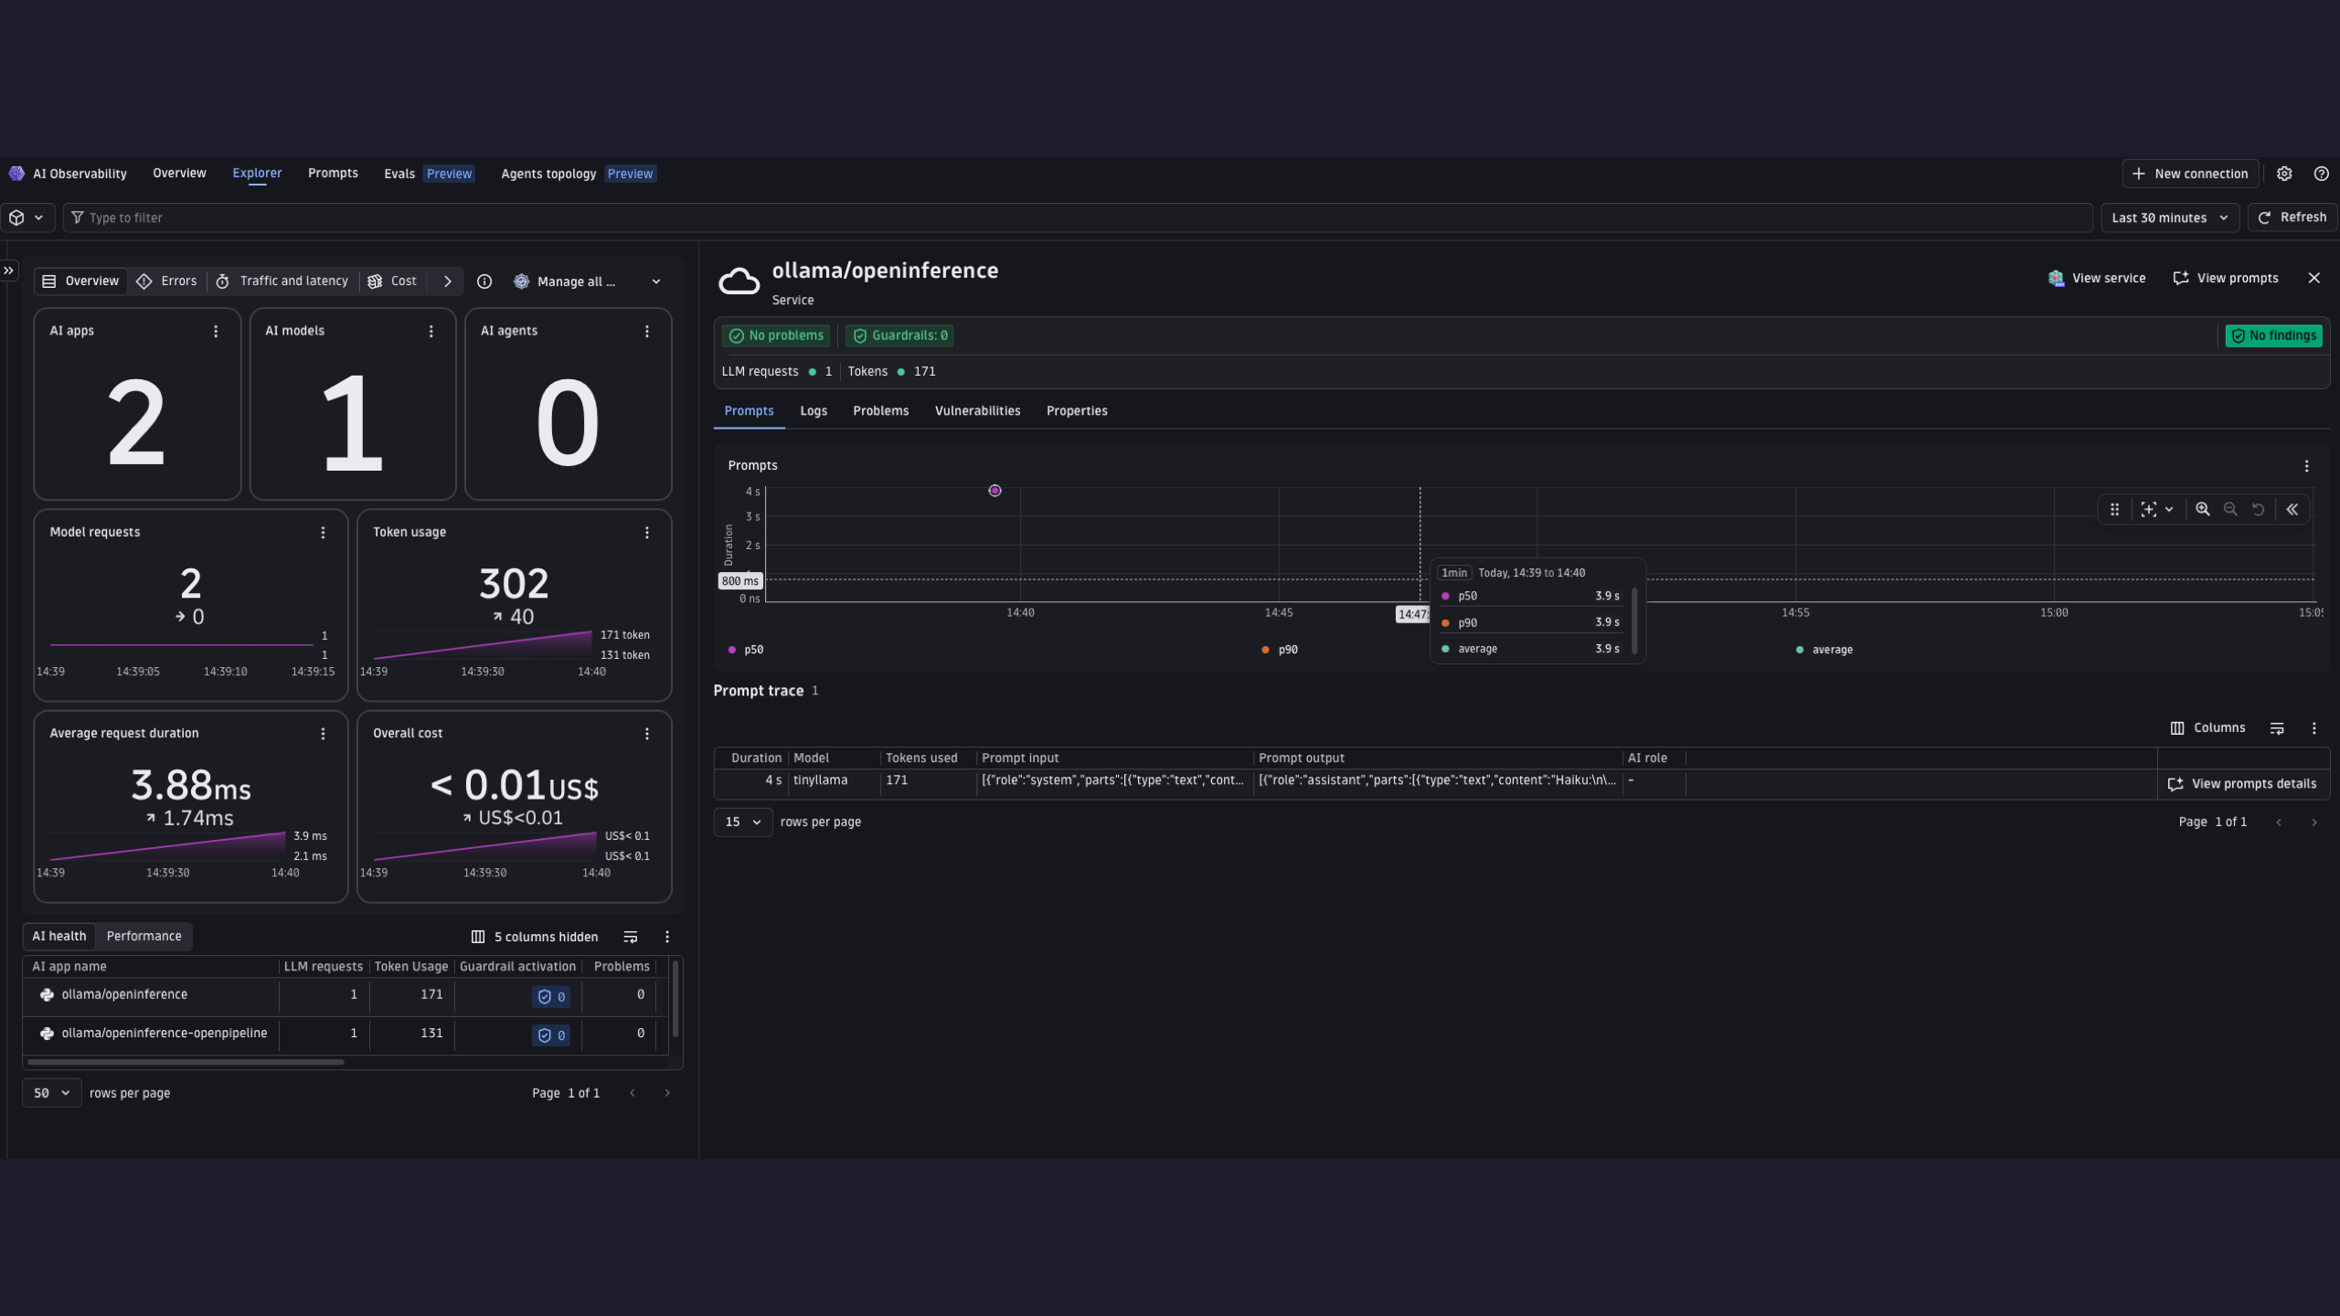Image resolution: width=2340 pixels, height=1316 pixels.
Task: Switch table view to Performance
Action: (144, 936)
